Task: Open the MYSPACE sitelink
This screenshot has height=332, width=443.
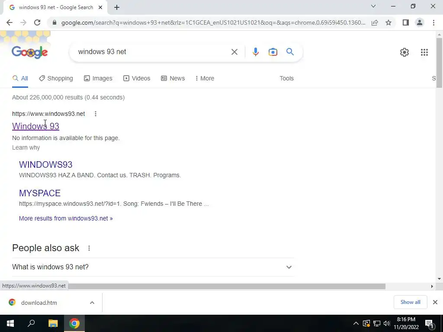Action: click(x=40, y=193)
